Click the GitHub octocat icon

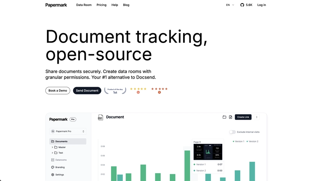click(x=242, y=5)
